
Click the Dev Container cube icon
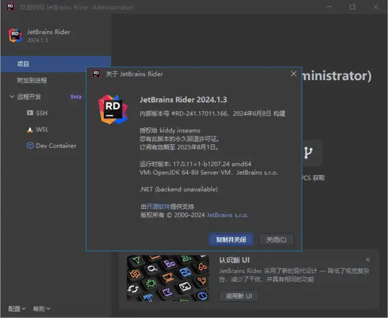(30, 146)
